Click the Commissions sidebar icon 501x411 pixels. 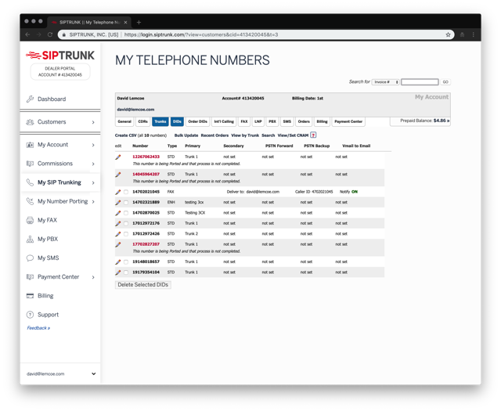tap(30, 164)
